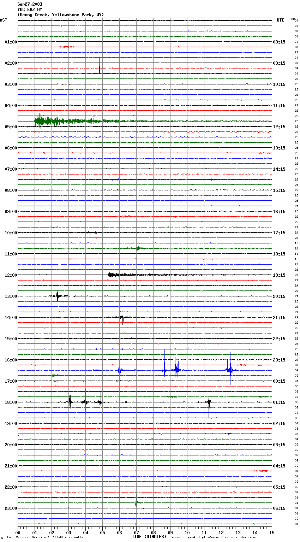Click the 06:00 MST time label
The image size is (300, 542).
pyautogui.click(x=11, y=148)
